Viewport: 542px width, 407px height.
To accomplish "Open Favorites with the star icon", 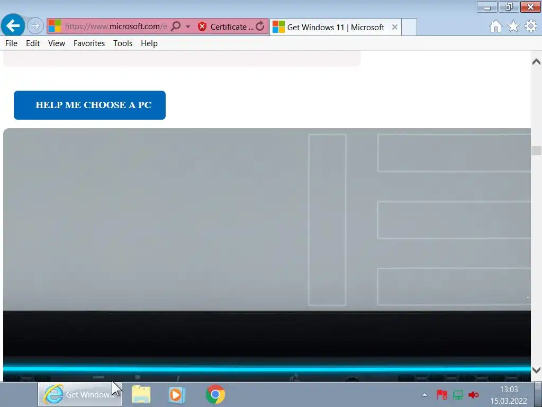I will tap(513, 26).
